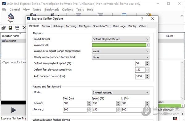Click into the Type notes text area

click(13, 80)
